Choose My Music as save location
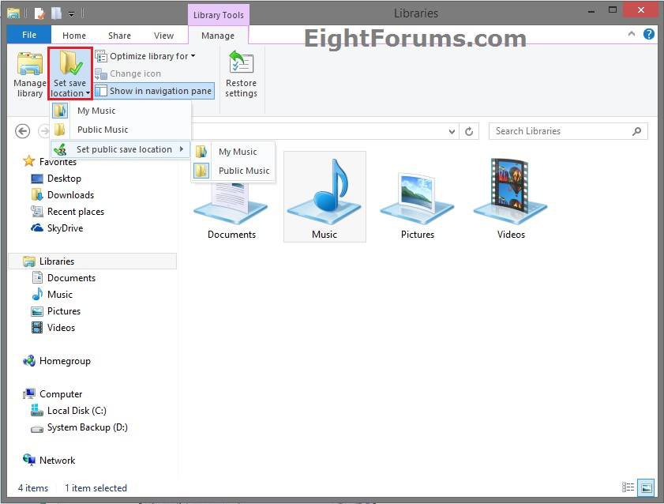This screenshot has height=504, width=664. 96,111
